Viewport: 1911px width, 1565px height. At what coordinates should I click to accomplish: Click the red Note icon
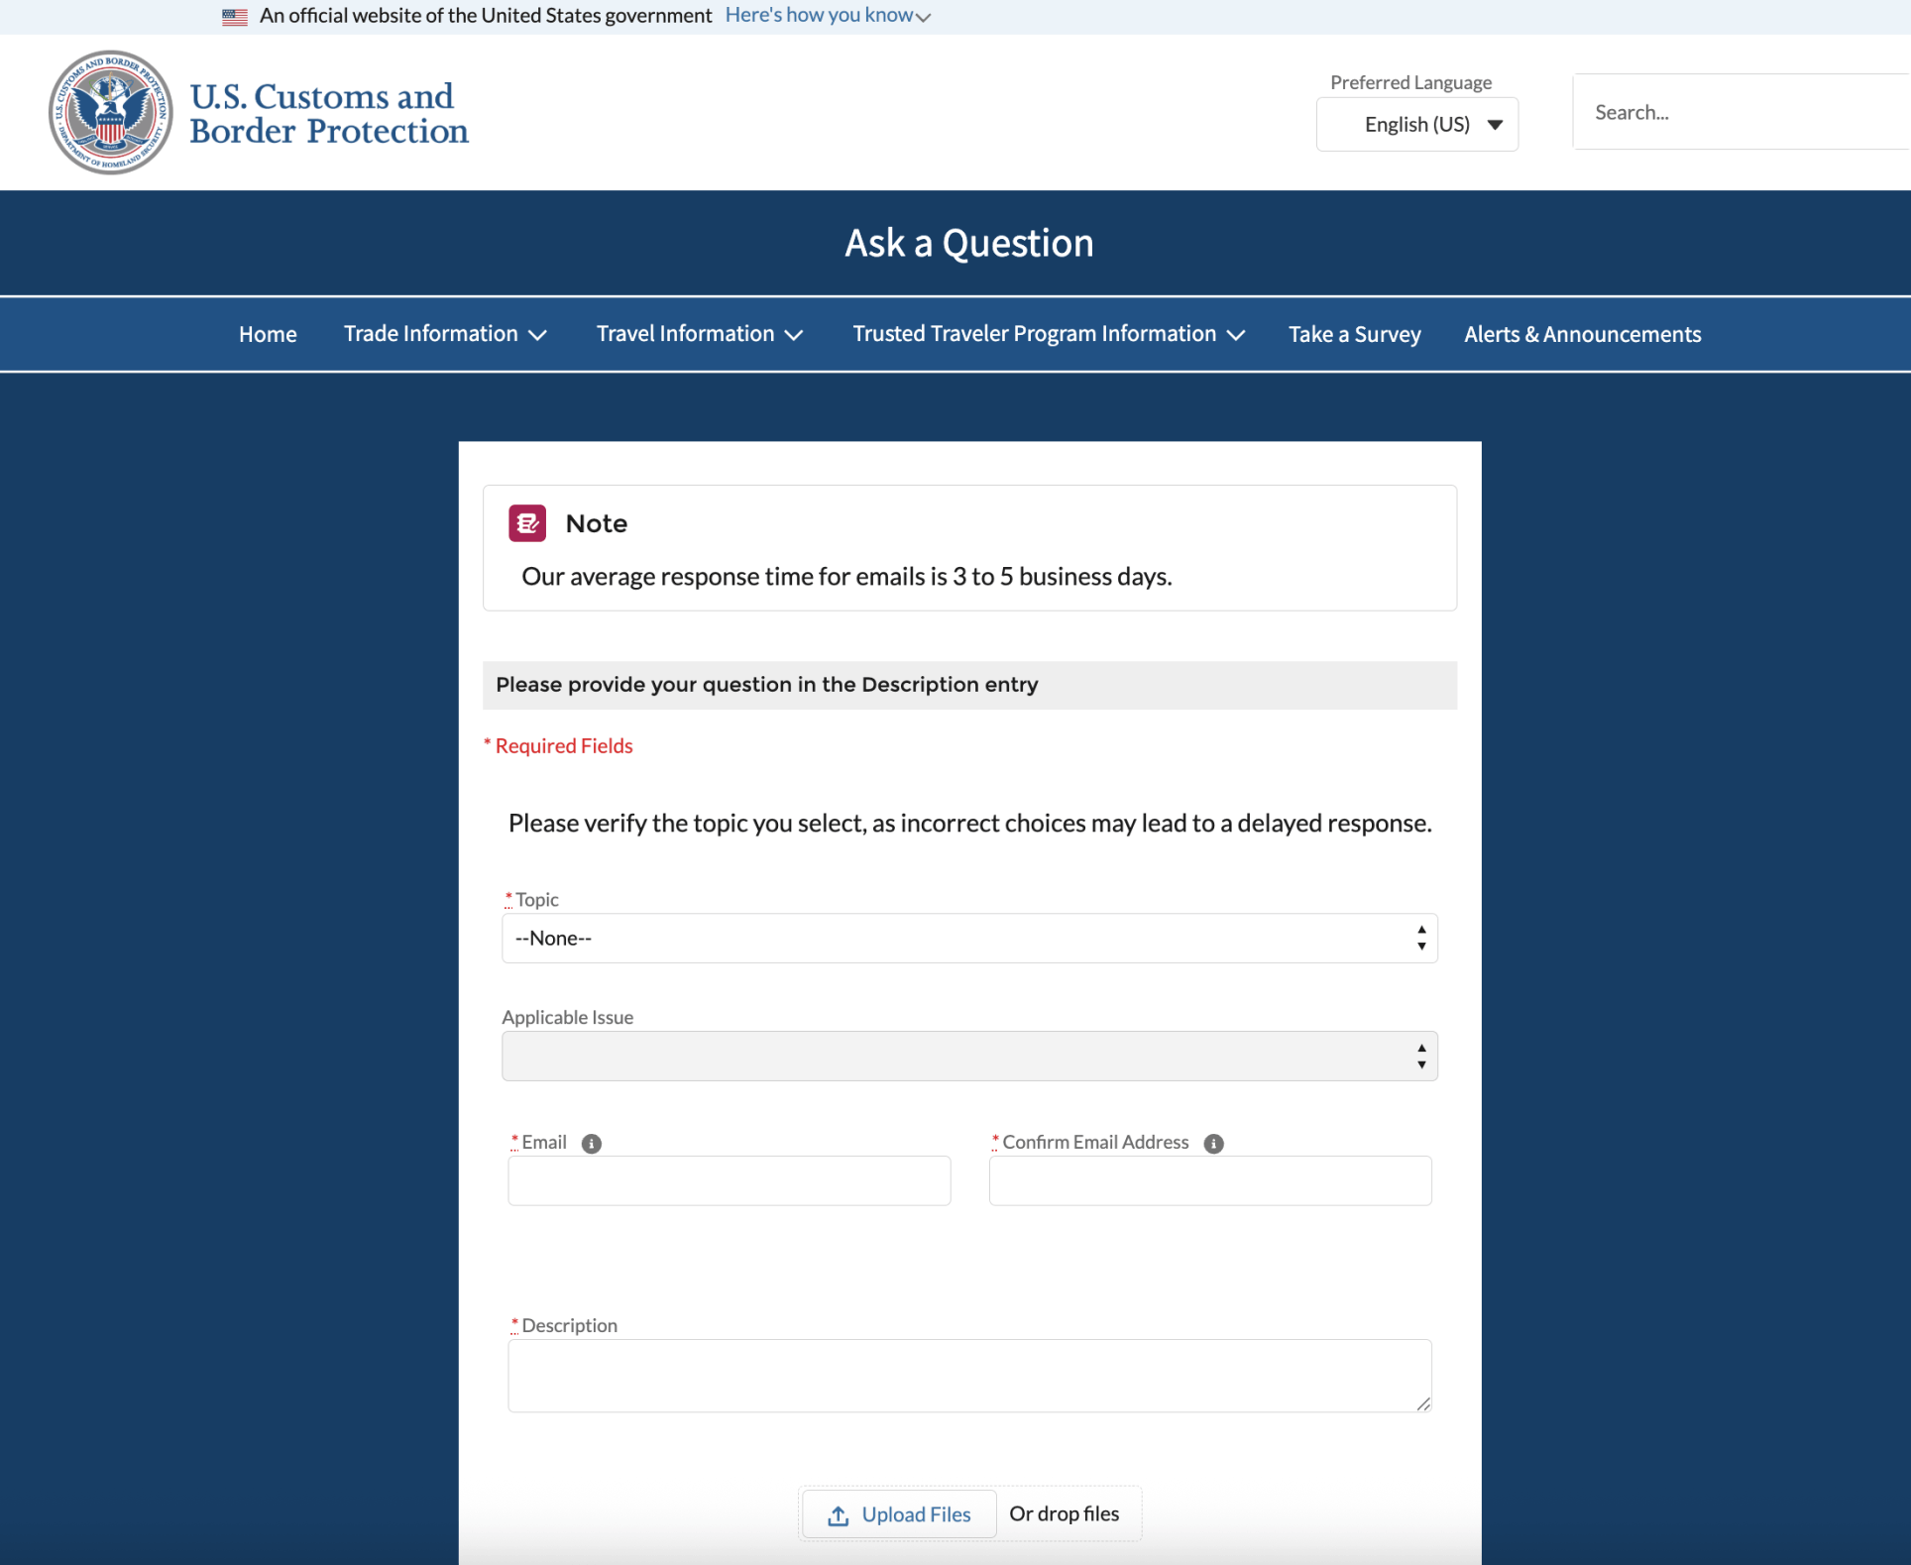(526, 522)
